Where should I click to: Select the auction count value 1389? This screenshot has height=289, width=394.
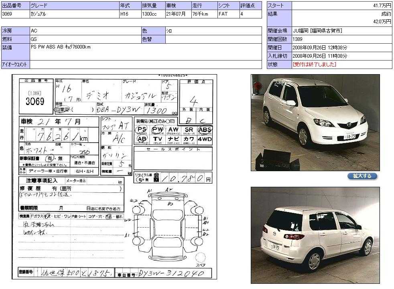(x=298, y=39)
